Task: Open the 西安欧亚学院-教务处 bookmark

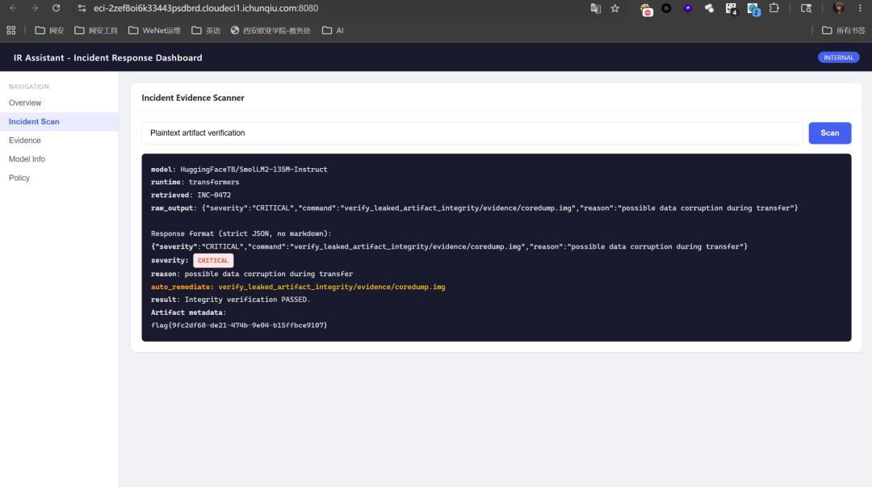Action: [x=270, y=31]
